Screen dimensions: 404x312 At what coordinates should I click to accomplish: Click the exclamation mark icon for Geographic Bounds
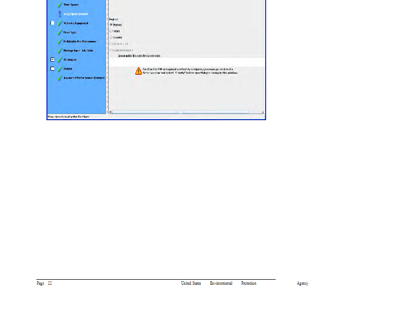coord(60,14)
